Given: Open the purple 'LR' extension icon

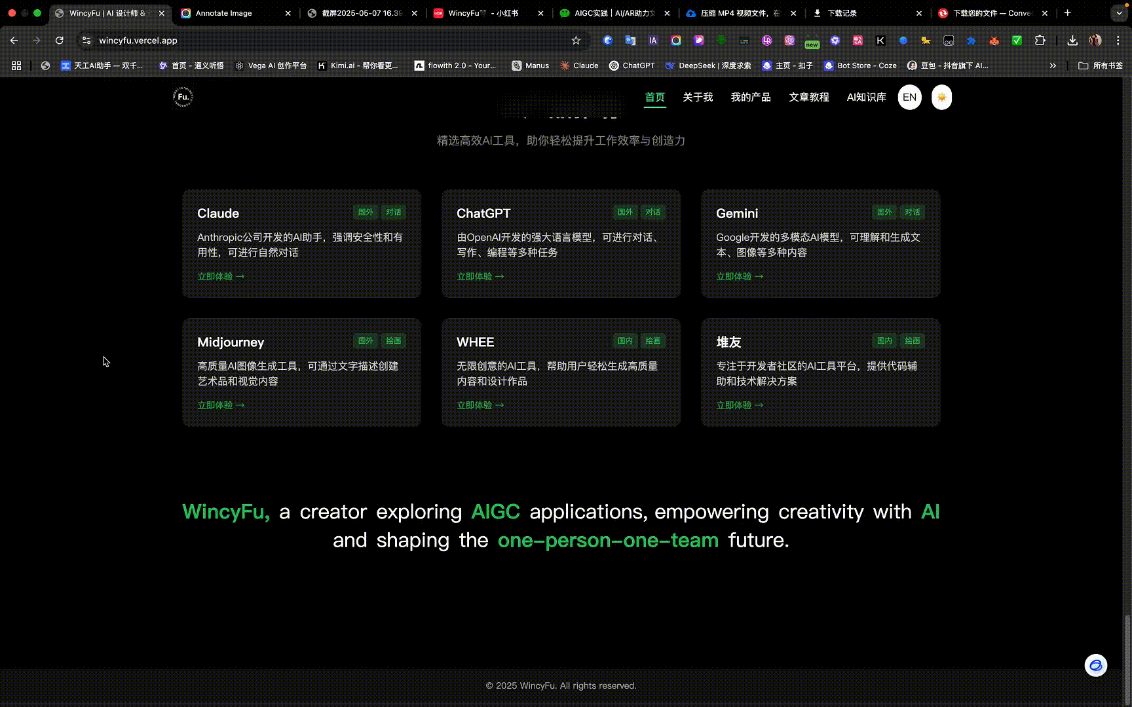Looking at the screenshot, I should coord(766,41).
